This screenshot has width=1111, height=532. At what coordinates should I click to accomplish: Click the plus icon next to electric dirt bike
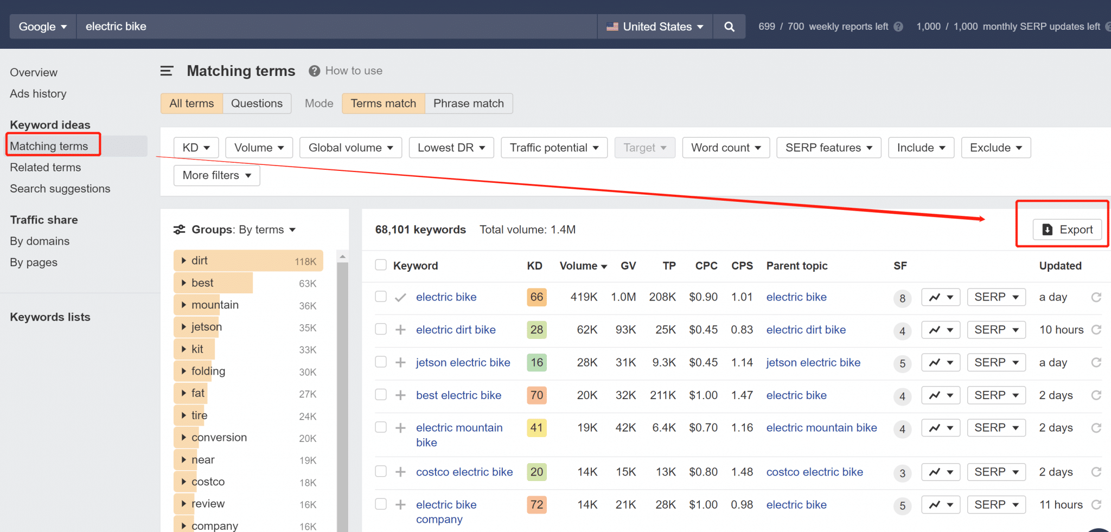(x=400, y=330)
